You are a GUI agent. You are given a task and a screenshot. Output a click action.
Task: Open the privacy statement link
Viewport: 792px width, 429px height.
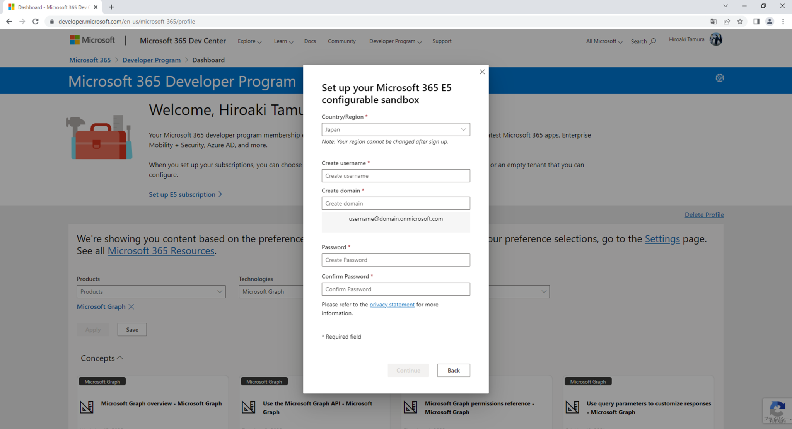[392, 304]
